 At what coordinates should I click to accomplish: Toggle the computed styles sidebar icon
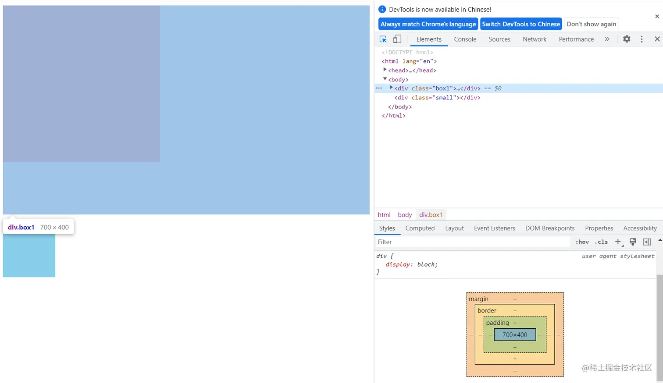click(x=647, y=242)
